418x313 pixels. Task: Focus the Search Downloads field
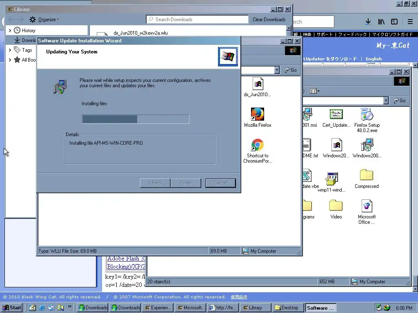point(197,20)
